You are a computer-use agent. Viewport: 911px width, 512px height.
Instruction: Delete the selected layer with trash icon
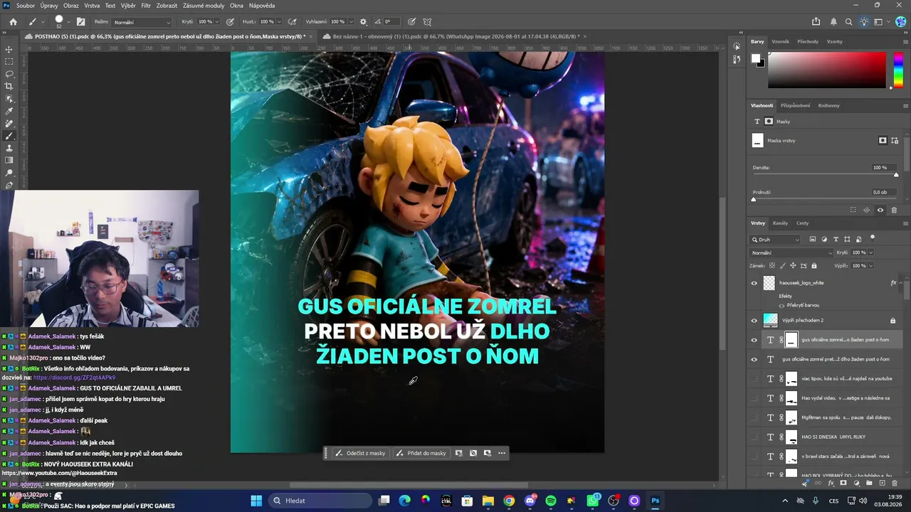tap(895, 484)
